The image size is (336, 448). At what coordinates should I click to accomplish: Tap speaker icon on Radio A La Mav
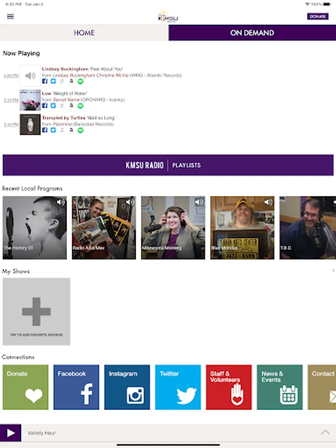coord(130,202)
